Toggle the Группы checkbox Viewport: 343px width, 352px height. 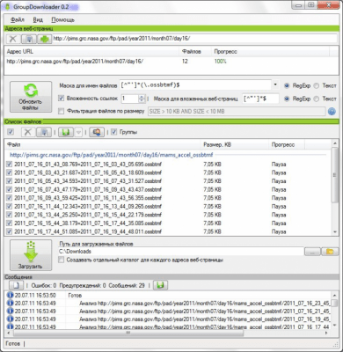(114, 132)
